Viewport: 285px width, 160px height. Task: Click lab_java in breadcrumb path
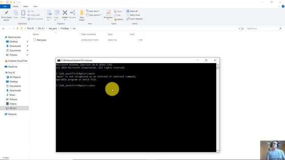(x=53, y=28)
